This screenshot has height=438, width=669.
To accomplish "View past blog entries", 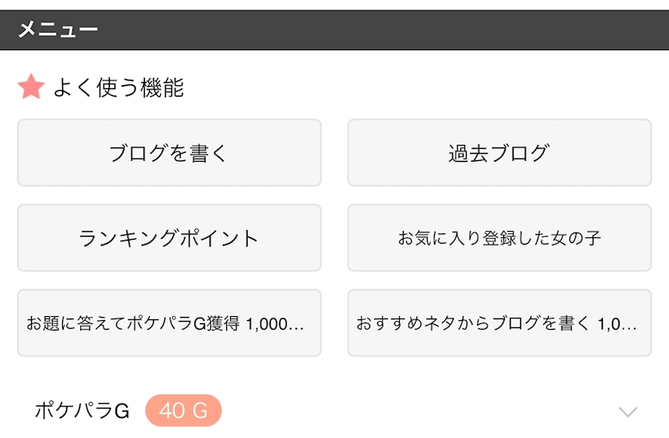I will coord(499,153).
